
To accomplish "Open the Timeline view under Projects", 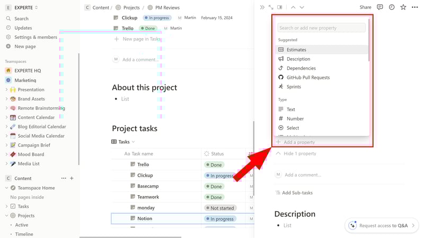I will (x=24, y=234).
